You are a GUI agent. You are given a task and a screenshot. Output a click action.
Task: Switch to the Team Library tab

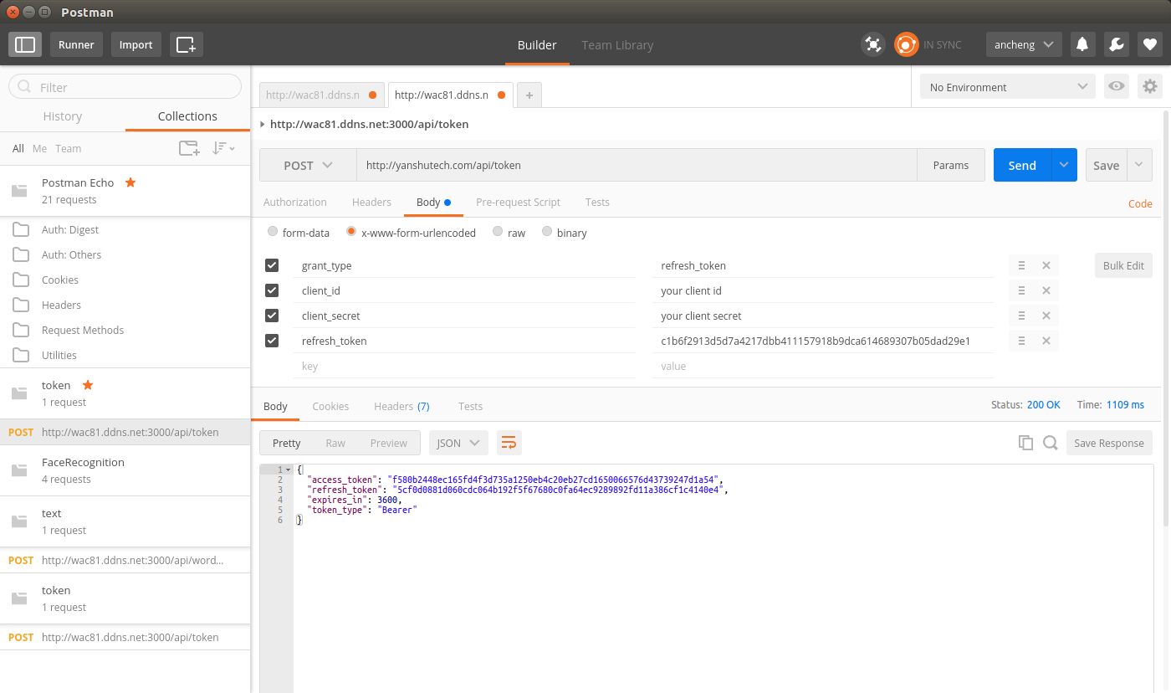click(617, 44)
